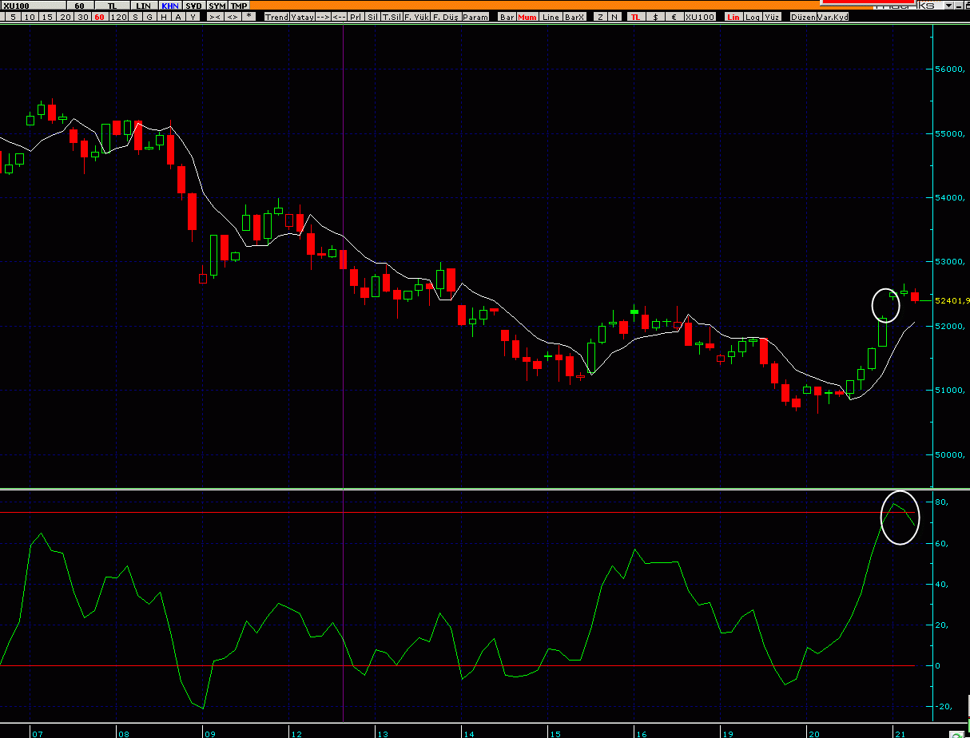Click the Z toolbar button
This screenshot has height=738, width=970.
(600, 17)
